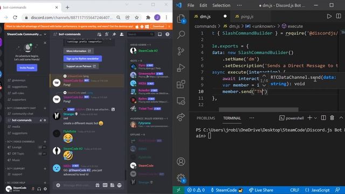Open the File menu in VS Code

point(190,5)
